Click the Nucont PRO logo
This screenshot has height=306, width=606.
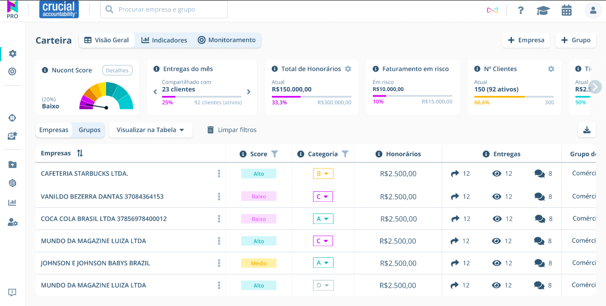[13, 9]
